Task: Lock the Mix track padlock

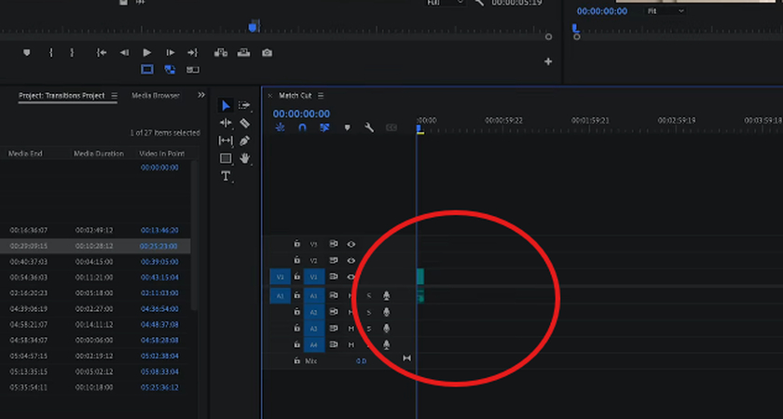Action: click(x=296, y=360)
